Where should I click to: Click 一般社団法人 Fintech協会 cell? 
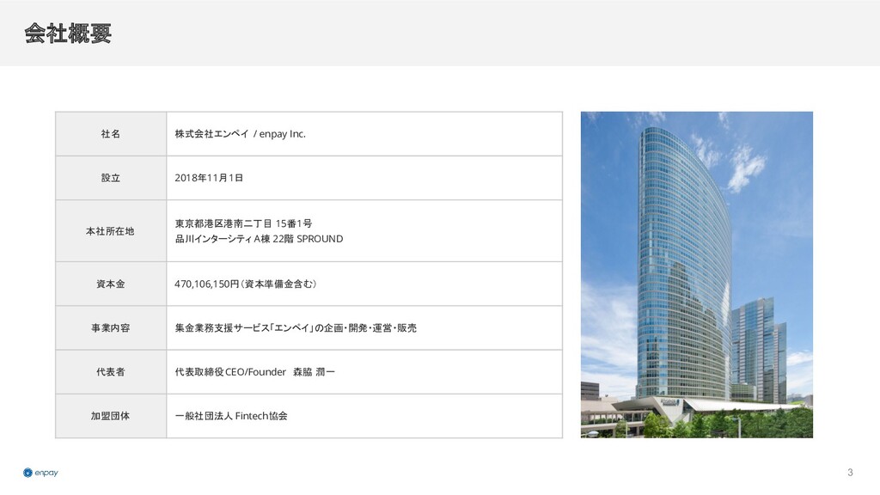click(364, 416)
